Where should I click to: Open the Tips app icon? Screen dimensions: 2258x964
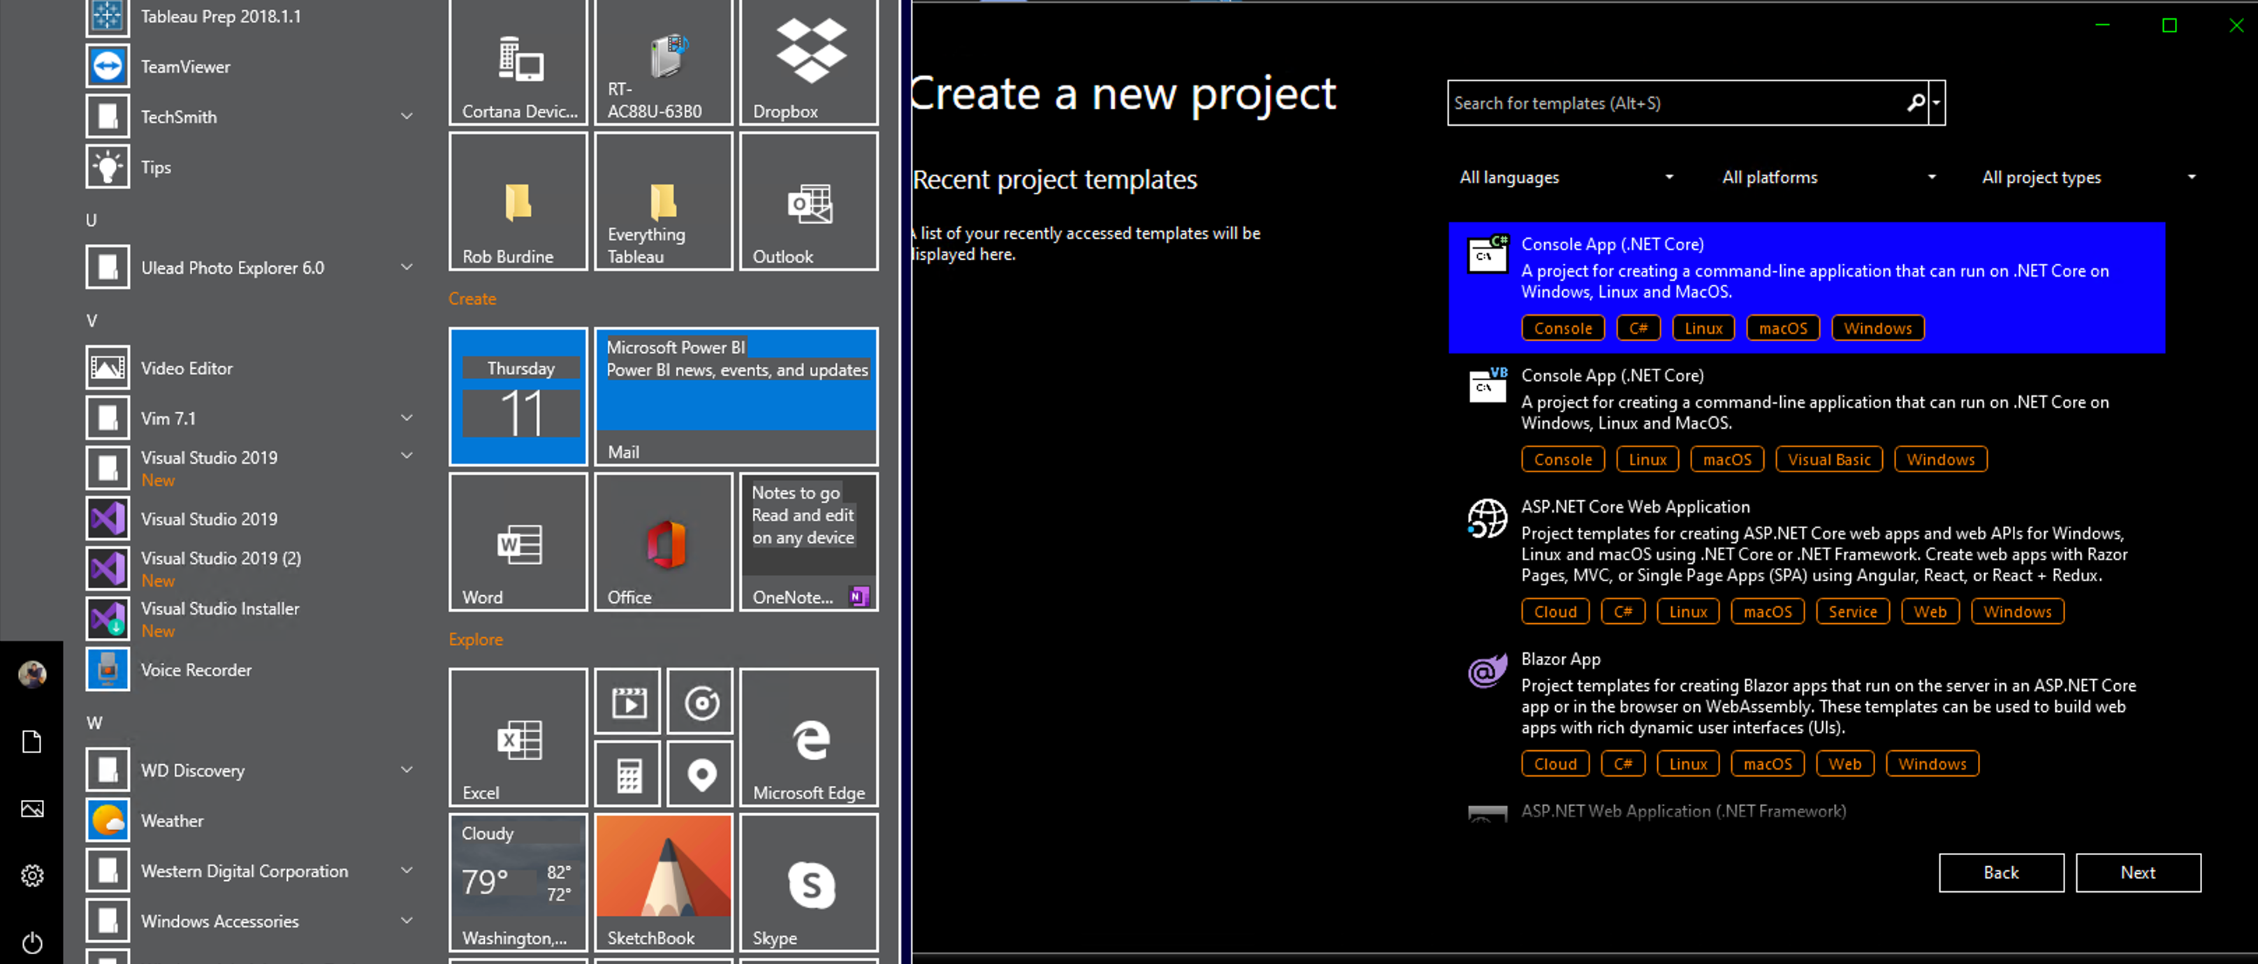[108, 166]
